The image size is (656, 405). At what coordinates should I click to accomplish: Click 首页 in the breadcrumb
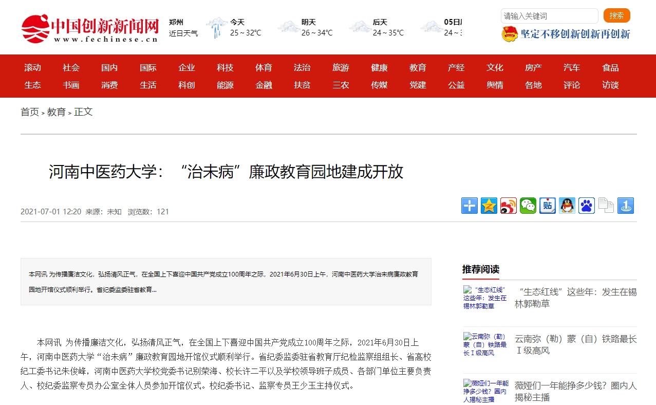pos(30,112)
